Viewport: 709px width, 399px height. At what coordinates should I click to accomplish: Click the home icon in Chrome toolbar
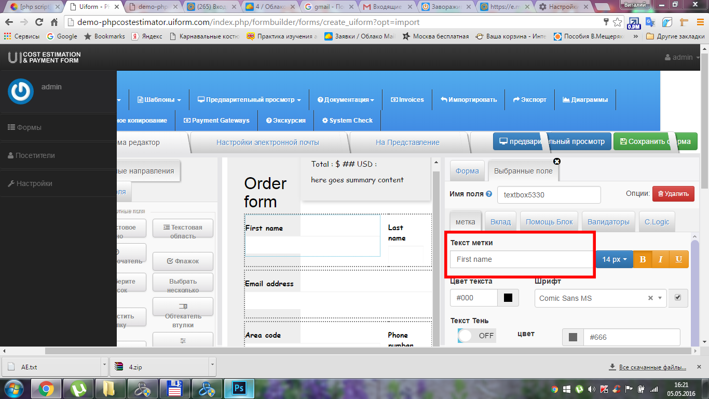click(x=54, y=22)
